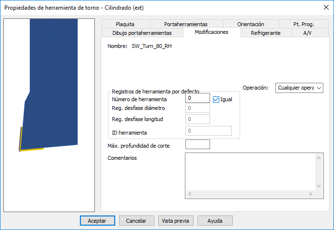Click the ID herramienta field
Screen dimensions: 334x230
209,131
